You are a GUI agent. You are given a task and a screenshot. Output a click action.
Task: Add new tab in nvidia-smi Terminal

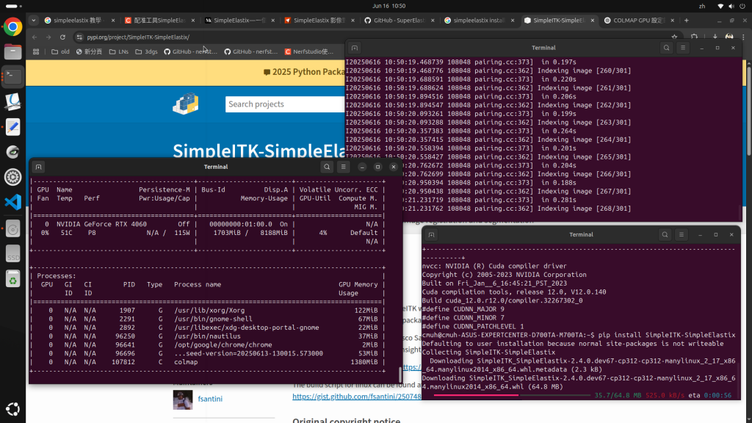38,167
